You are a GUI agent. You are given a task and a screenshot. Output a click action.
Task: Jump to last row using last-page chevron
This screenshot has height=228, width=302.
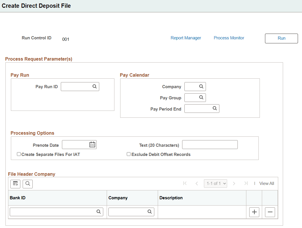[x=246, y=183]
